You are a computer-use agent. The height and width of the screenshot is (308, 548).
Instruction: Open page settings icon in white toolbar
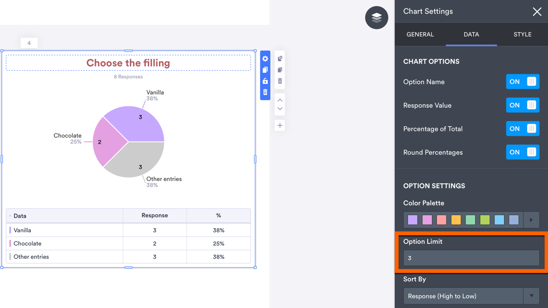click(x=280, y=59)
